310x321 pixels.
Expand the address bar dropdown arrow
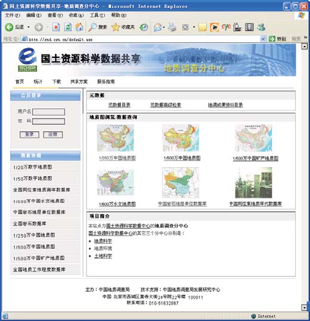(263, 39)
